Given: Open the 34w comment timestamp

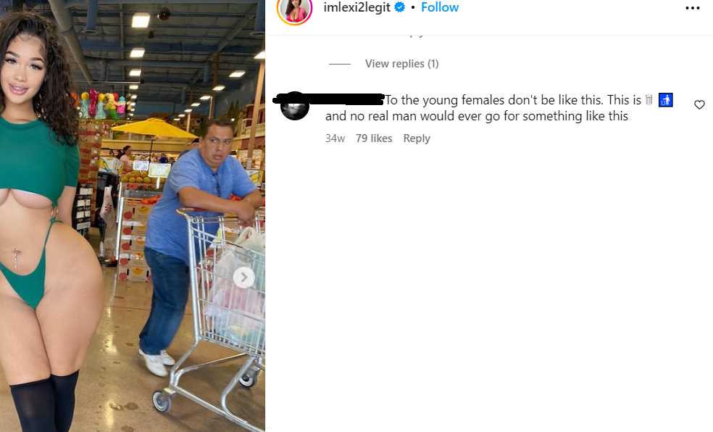Looking at the screenshot, I should coord(335,138).
